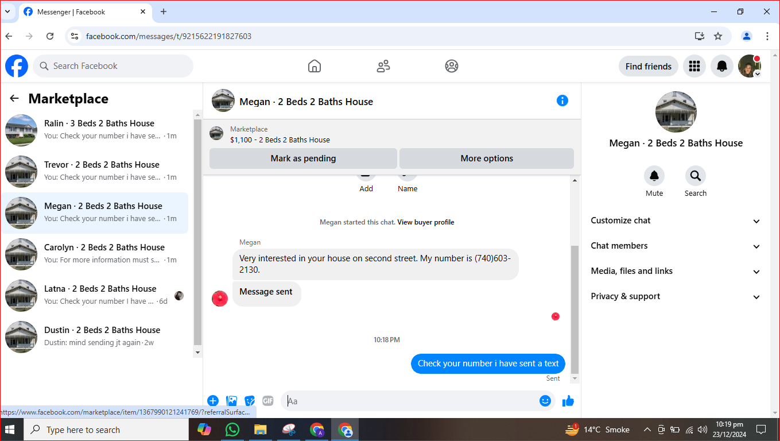Expand Customize chat section
The width and height of the screenshot is (780, 441).
tap(676, 220)
